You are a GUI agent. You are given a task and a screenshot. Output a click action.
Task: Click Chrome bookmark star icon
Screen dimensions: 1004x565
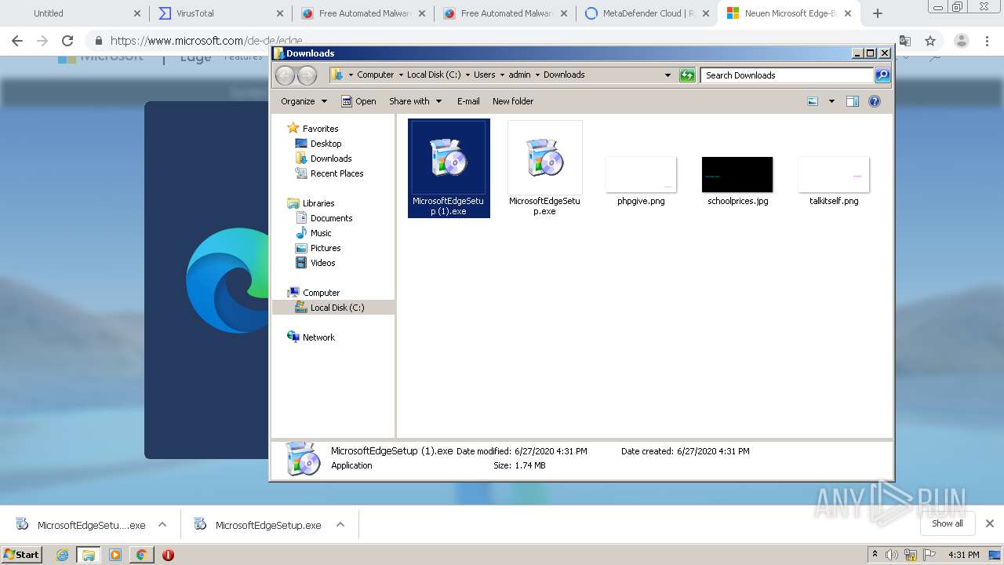pyautogui.click(x=930, y=41)
